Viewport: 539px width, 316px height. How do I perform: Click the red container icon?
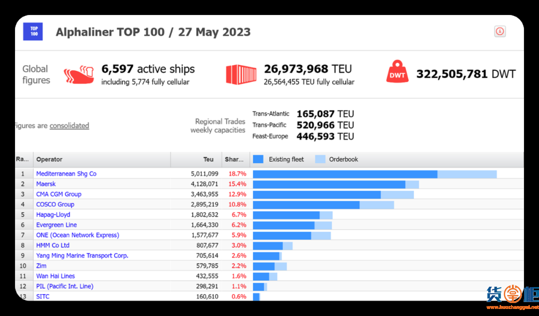click(241, 74)
